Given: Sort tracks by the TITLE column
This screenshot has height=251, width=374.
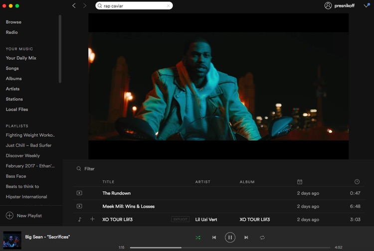Looking at the screenshot, I should pos(108,182).
